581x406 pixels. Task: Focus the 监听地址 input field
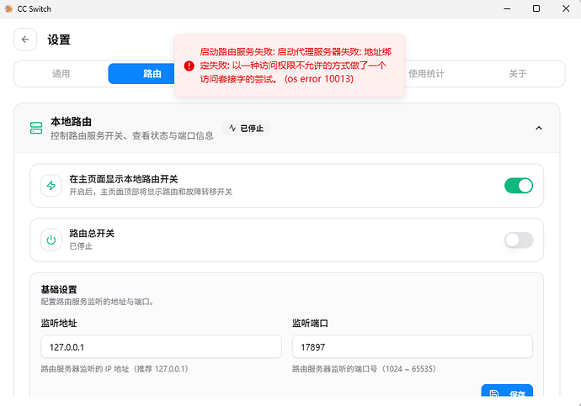coord(161,346)
